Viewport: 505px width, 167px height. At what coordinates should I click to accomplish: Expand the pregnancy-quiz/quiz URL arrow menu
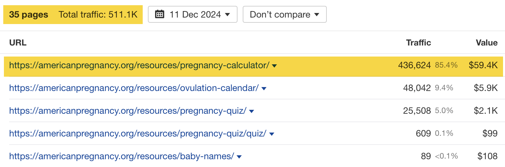click(x=272, y=134)
